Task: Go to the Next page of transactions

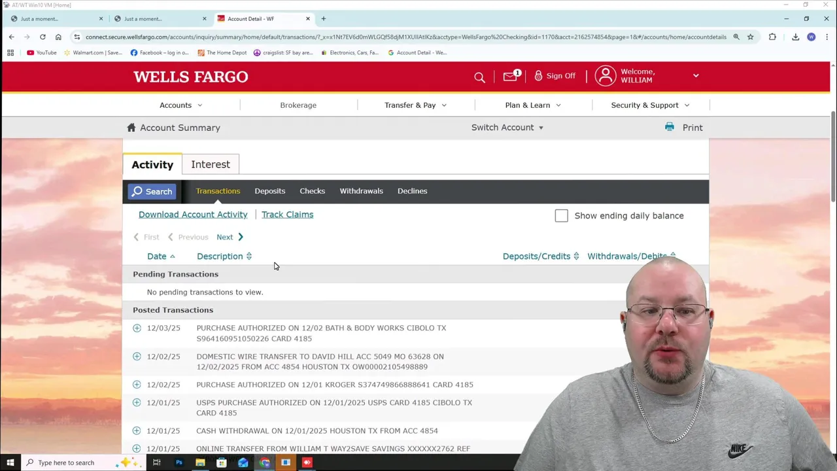Action: point(224,237)
